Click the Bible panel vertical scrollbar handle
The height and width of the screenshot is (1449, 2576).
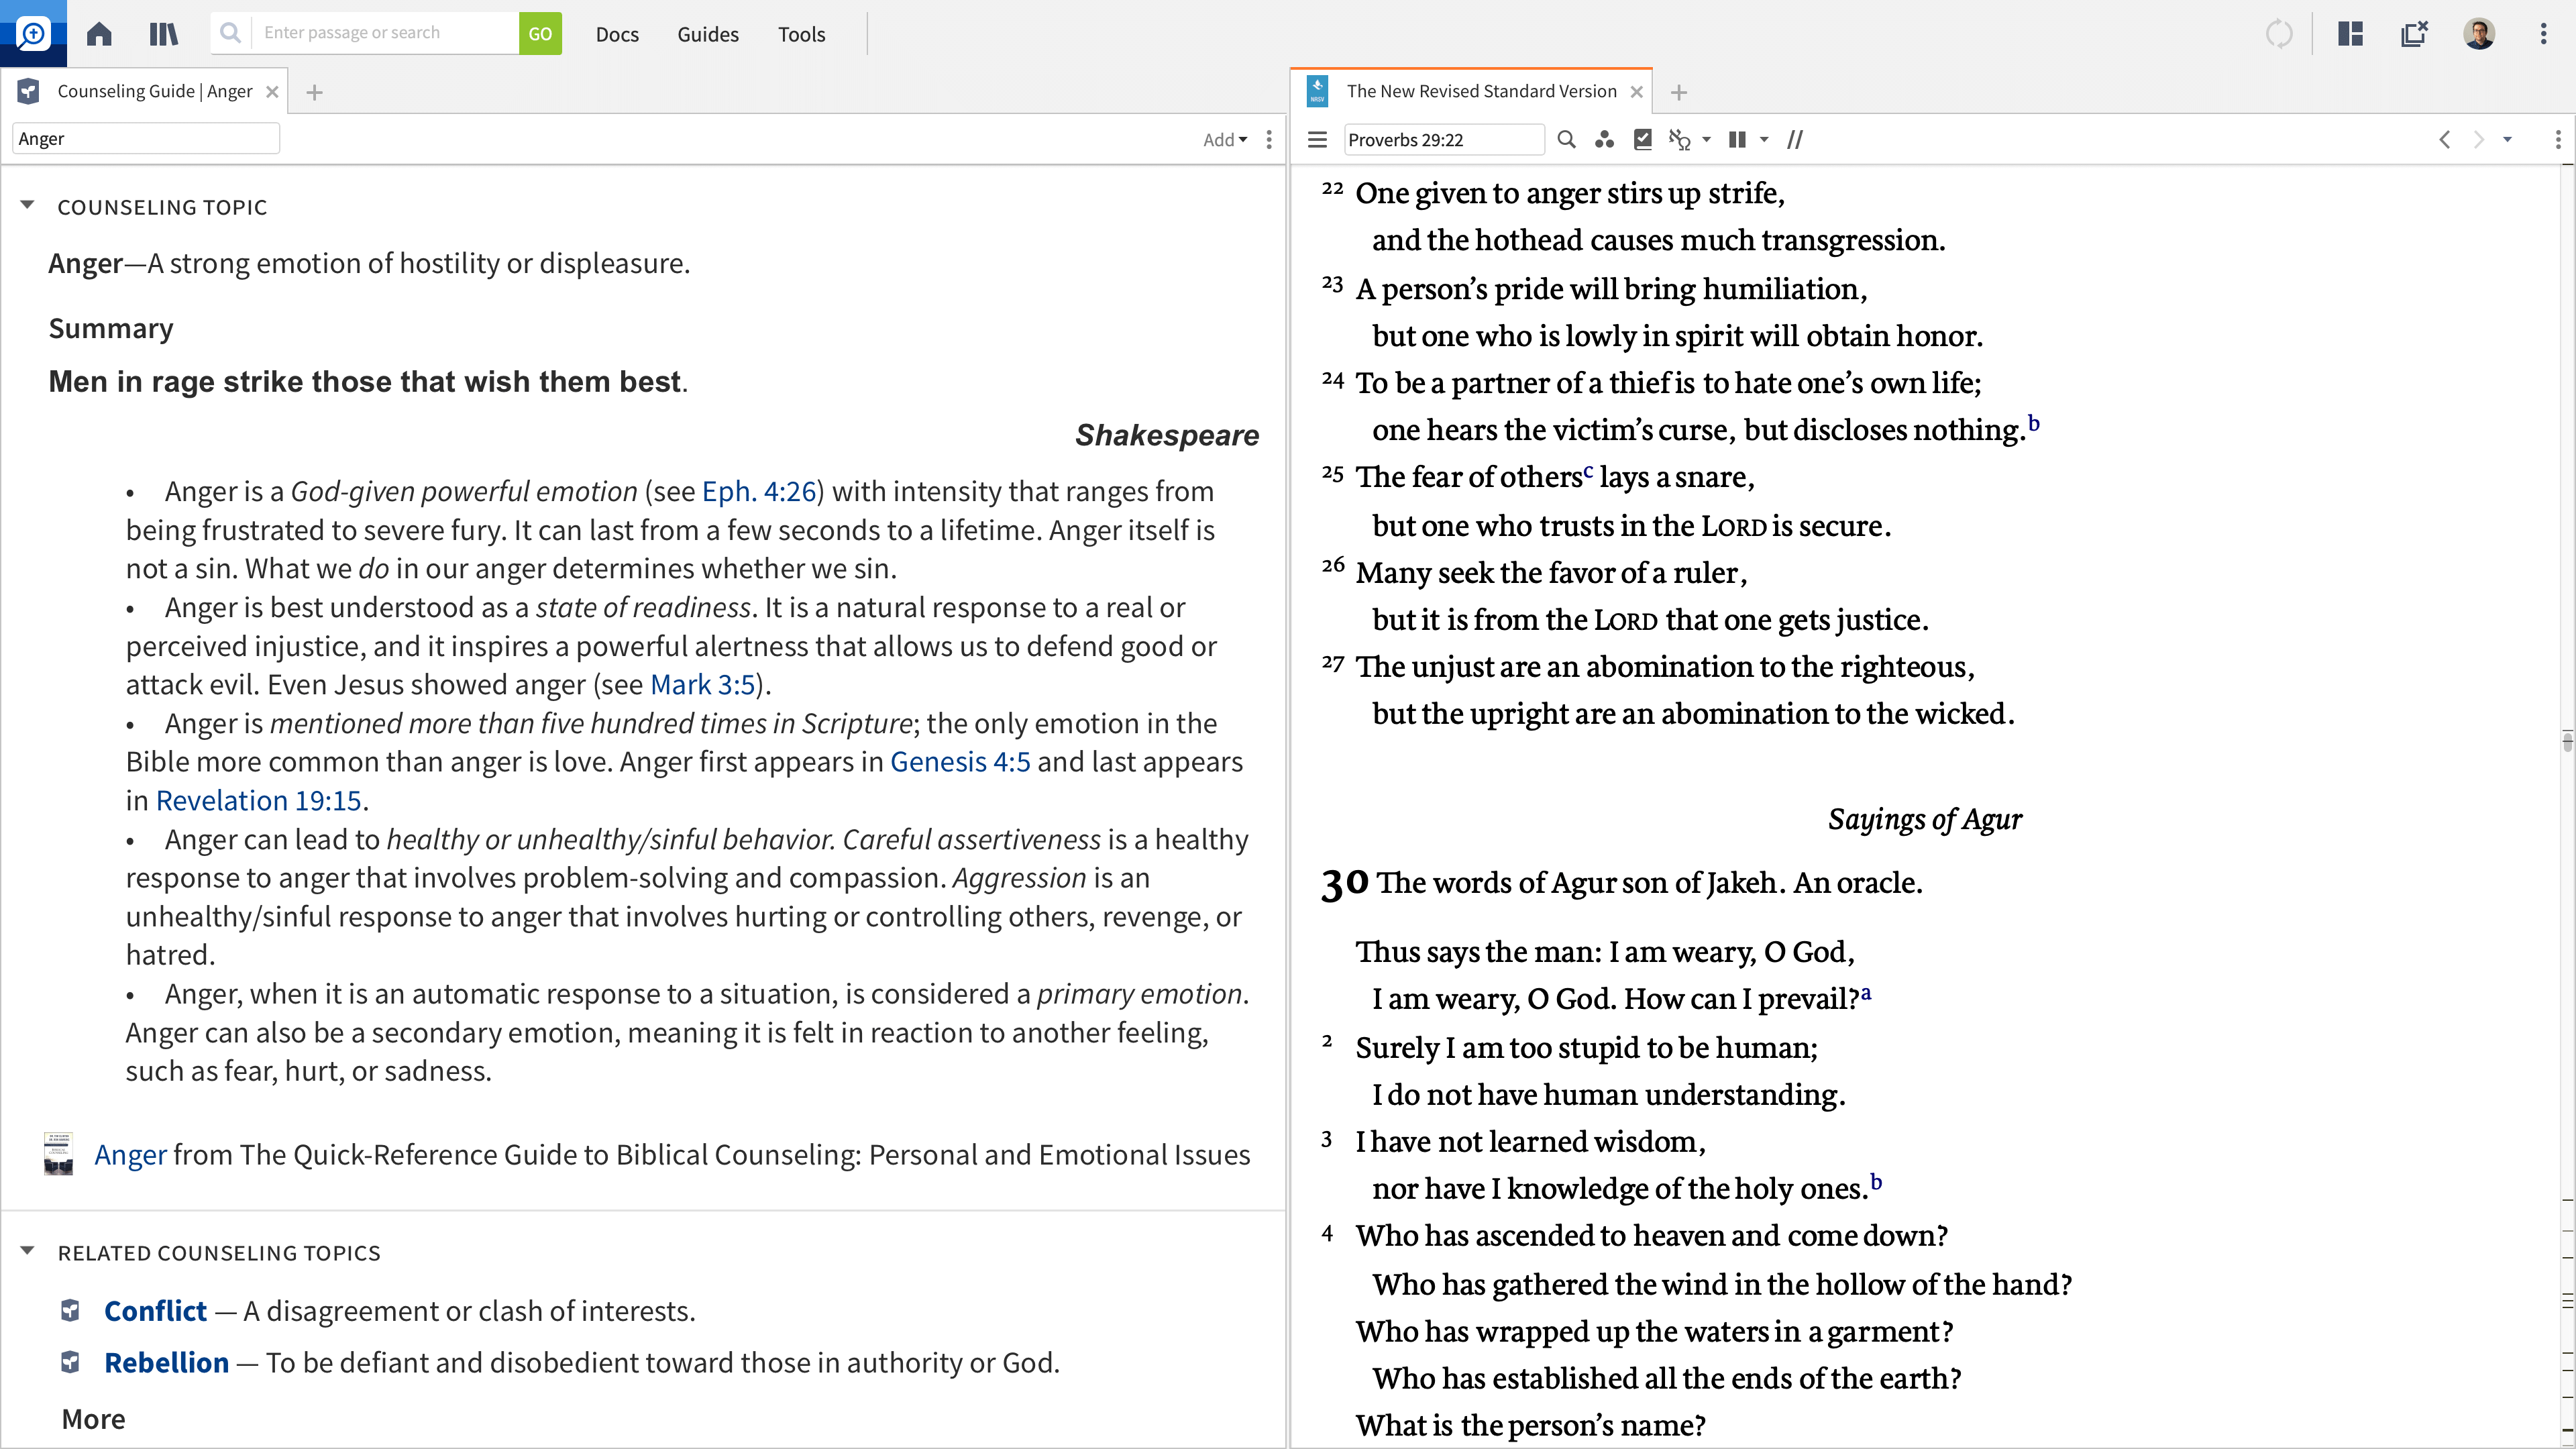pos(2567,741)
